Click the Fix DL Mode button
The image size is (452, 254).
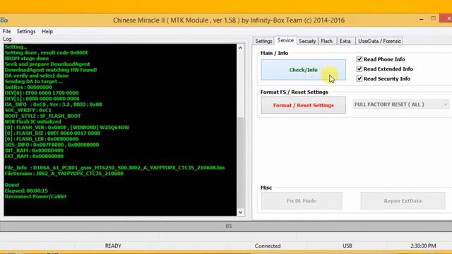[x=302, y=200]
